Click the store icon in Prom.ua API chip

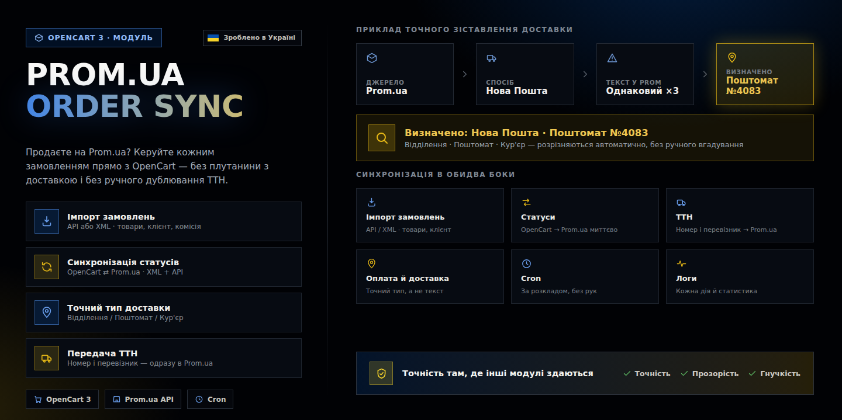117,400
